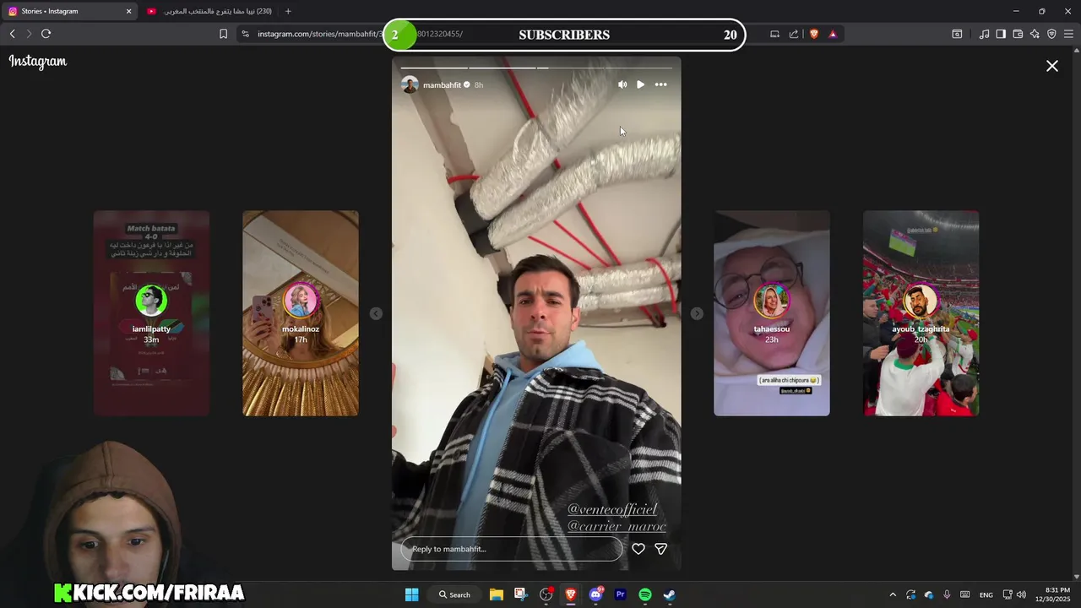The height and width of the screenshot is (608, 1081).
Task: Open Discord from taskbar
Action: [596, 594]
